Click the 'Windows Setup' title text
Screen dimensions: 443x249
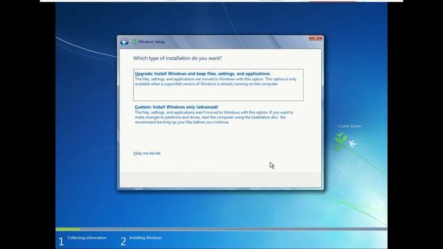pyautogui.click(x=152, y=41)
